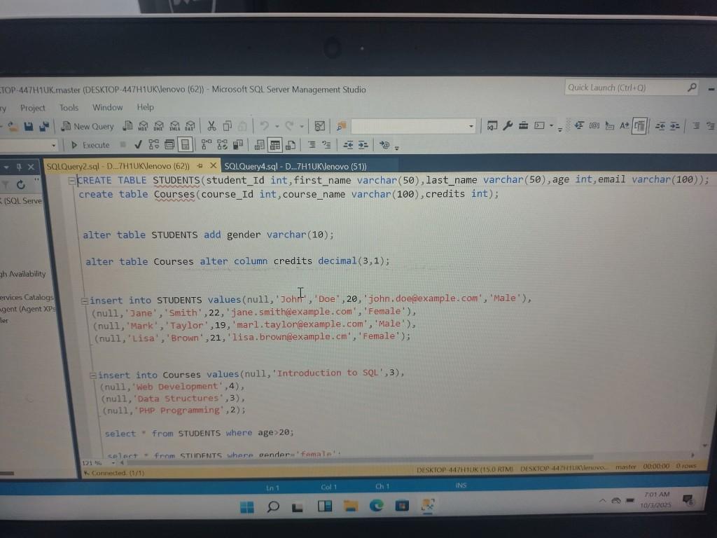Collapse the insert into Courses block

93,375
